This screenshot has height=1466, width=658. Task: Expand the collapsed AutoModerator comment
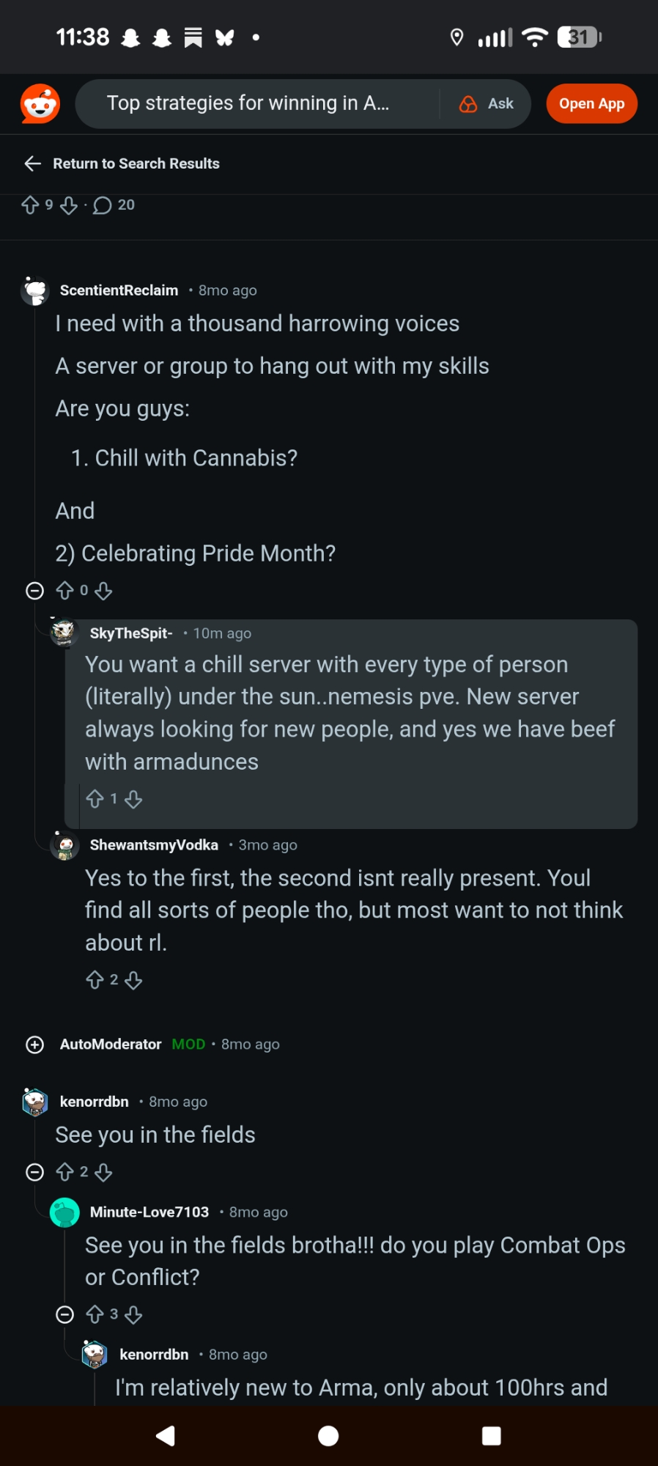[x=34, y=1045]
